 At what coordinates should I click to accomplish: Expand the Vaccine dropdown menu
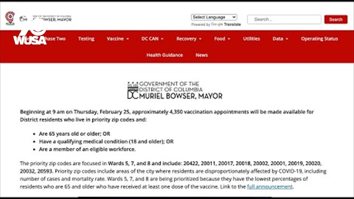(x=118, y=39)
